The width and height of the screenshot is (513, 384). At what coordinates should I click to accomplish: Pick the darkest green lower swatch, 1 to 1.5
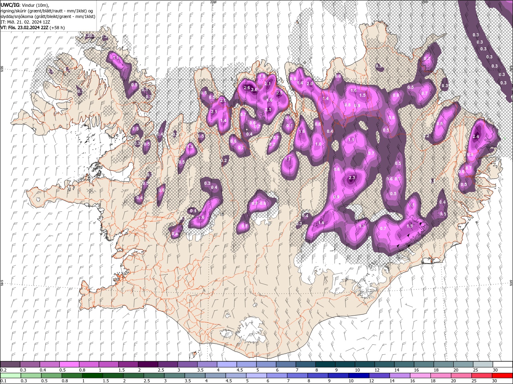point(92,376)
